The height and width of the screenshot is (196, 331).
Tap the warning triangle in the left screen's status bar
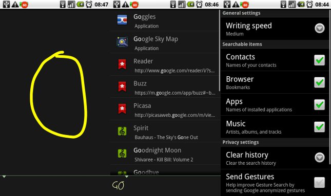(x=15, y=4)
